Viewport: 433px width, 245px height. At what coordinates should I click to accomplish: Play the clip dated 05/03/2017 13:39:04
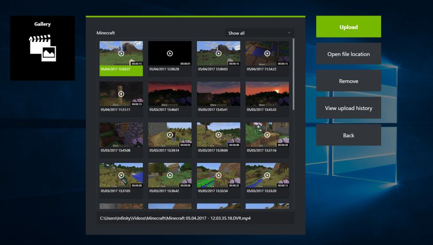(218, 134)
